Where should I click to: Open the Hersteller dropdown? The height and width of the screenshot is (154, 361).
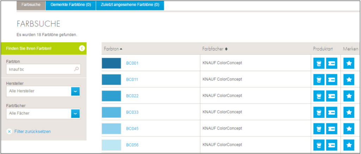75,91
